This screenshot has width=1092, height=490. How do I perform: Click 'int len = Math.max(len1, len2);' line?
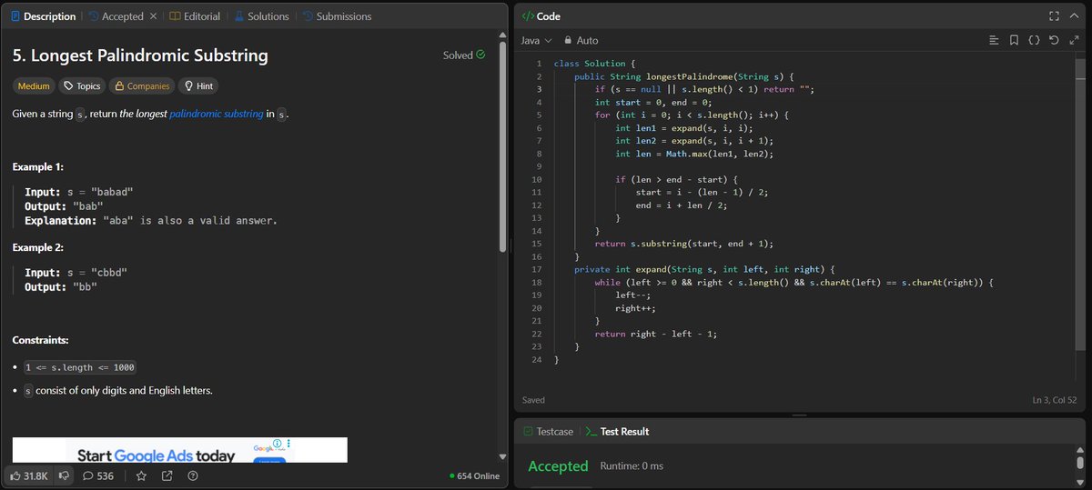[x=693, y=154]
